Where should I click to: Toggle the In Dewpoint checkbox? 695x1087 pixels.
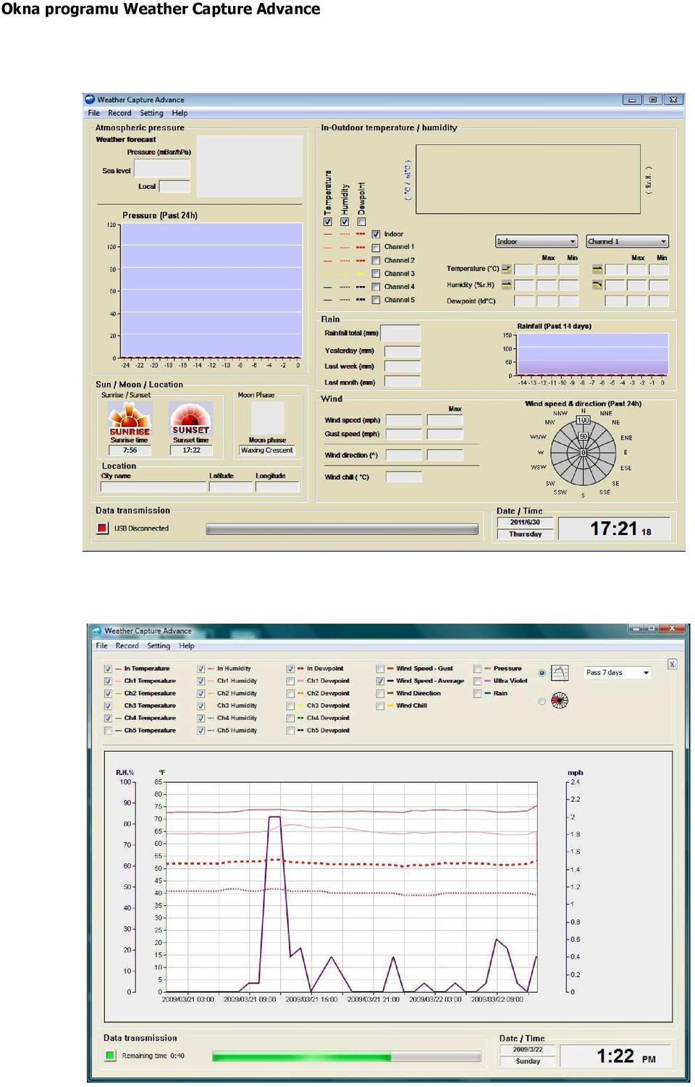click(290, 668)
